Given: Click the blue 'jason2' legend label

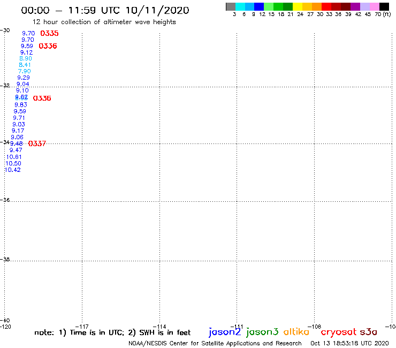Looking at the screenshot, I should click(x=225, y=332).
